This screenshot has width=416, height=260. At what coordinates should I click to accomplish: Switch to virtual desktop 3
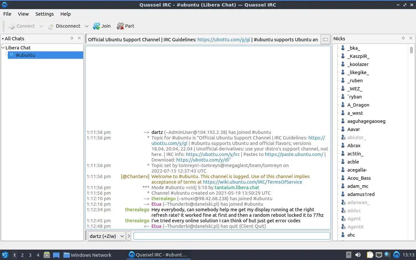coord(30,255)
